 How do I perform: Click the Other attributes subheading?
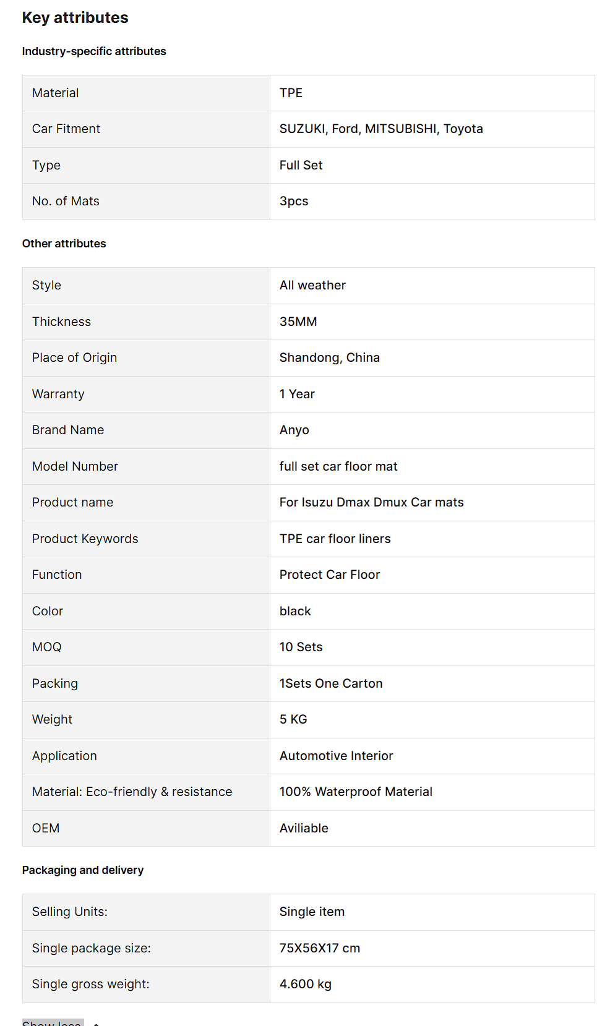pyautogui.click(x=64, y=244)
